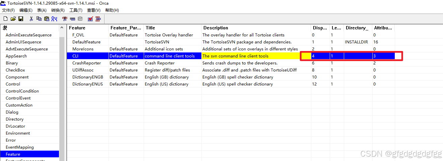
Task: Sort by the Title column header
Action: [173, 28]
